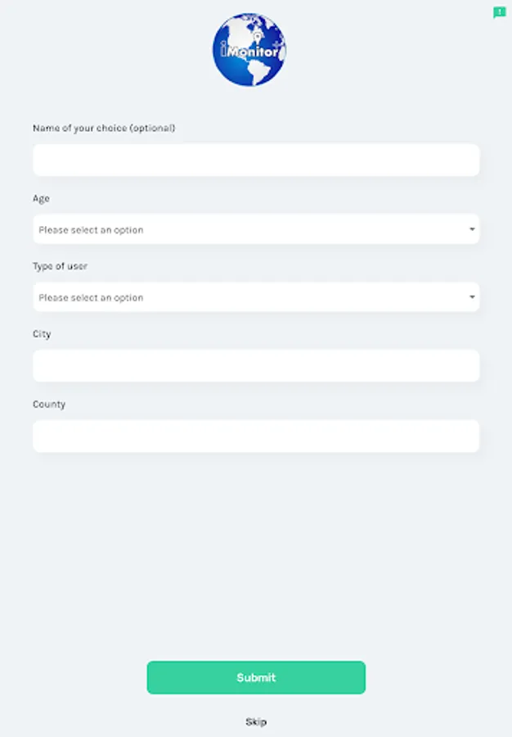
Task: Open the green feedback alert icon
Action: [x=499, y=12]
